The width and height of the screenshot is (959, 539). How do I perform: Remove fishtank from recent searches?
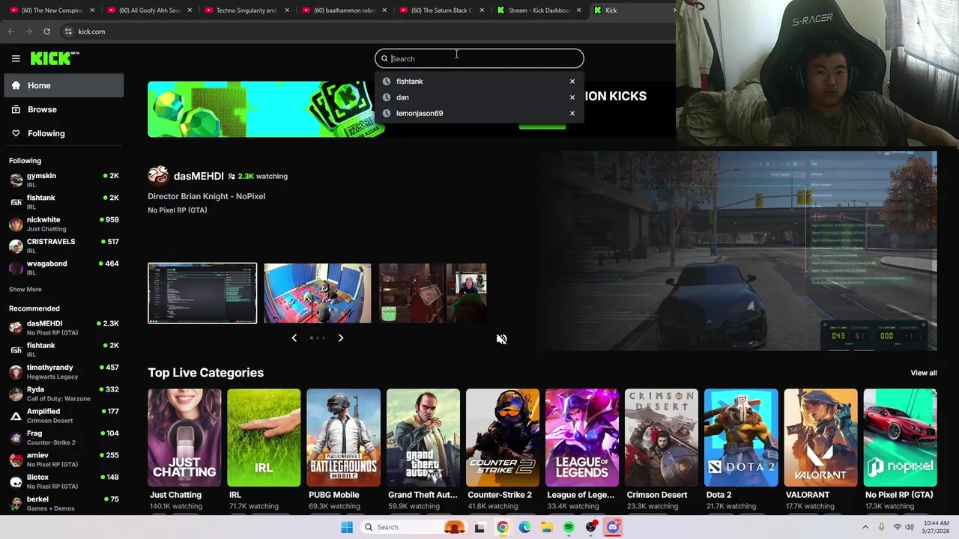click(x=572, y=81)
